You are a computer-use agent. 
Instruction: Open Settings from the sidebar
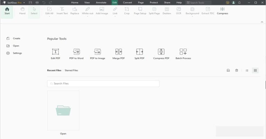(x=14, y=53)
